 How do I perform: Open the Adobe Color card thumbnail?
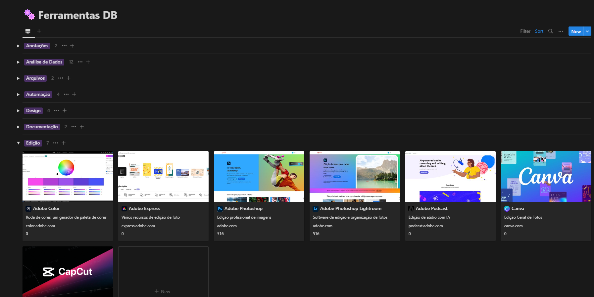tap(68, 177)
